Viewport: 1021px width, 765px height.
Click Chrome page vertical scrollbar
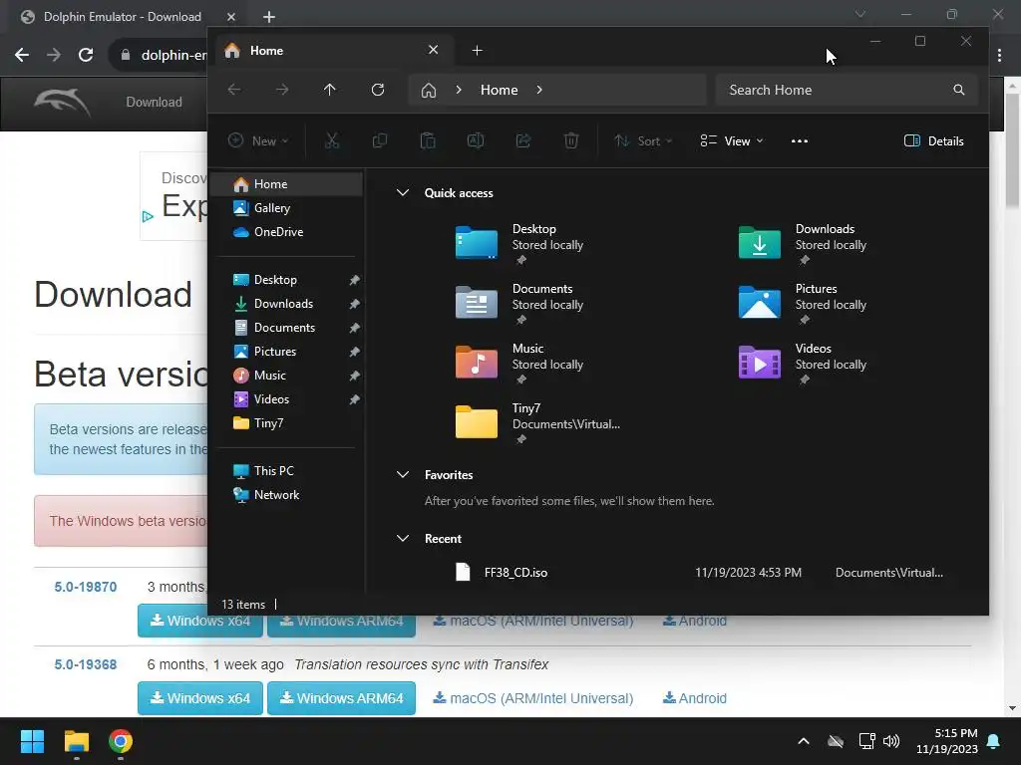tap(1013, 151)
